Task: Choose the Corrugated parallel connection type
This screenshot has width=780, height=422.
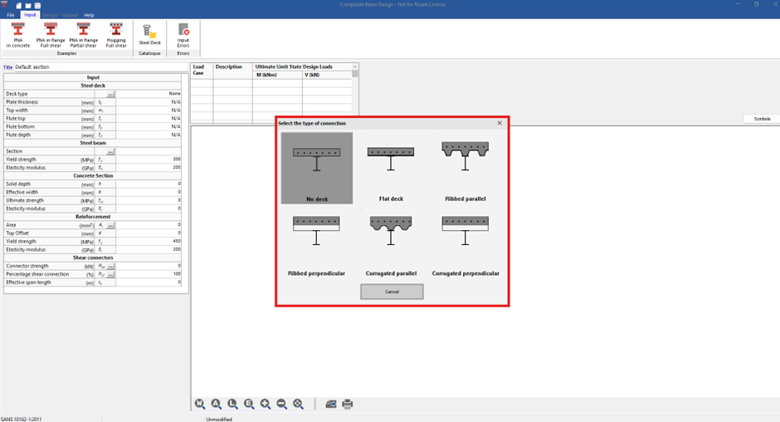Action: pos(391,243)
